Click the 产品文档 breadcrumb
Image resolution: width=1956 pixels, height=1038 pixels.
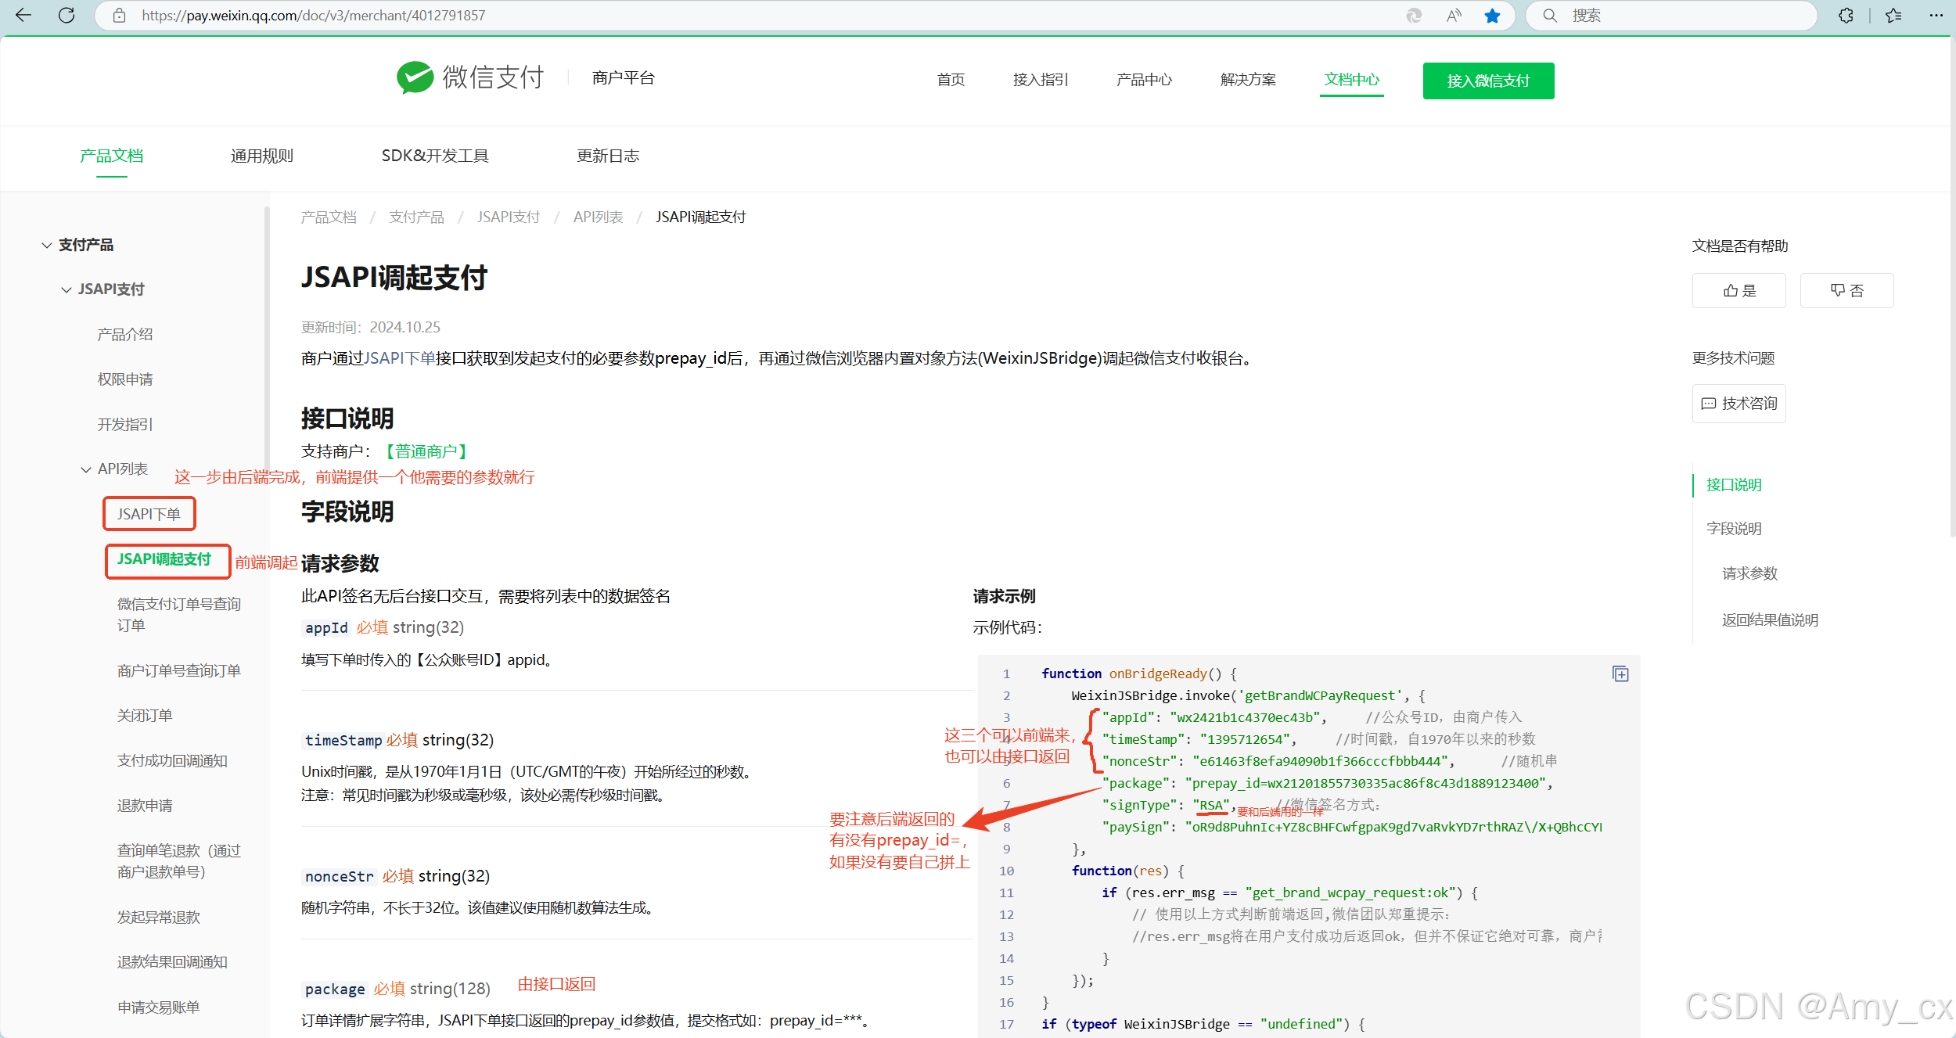point(329,217)
